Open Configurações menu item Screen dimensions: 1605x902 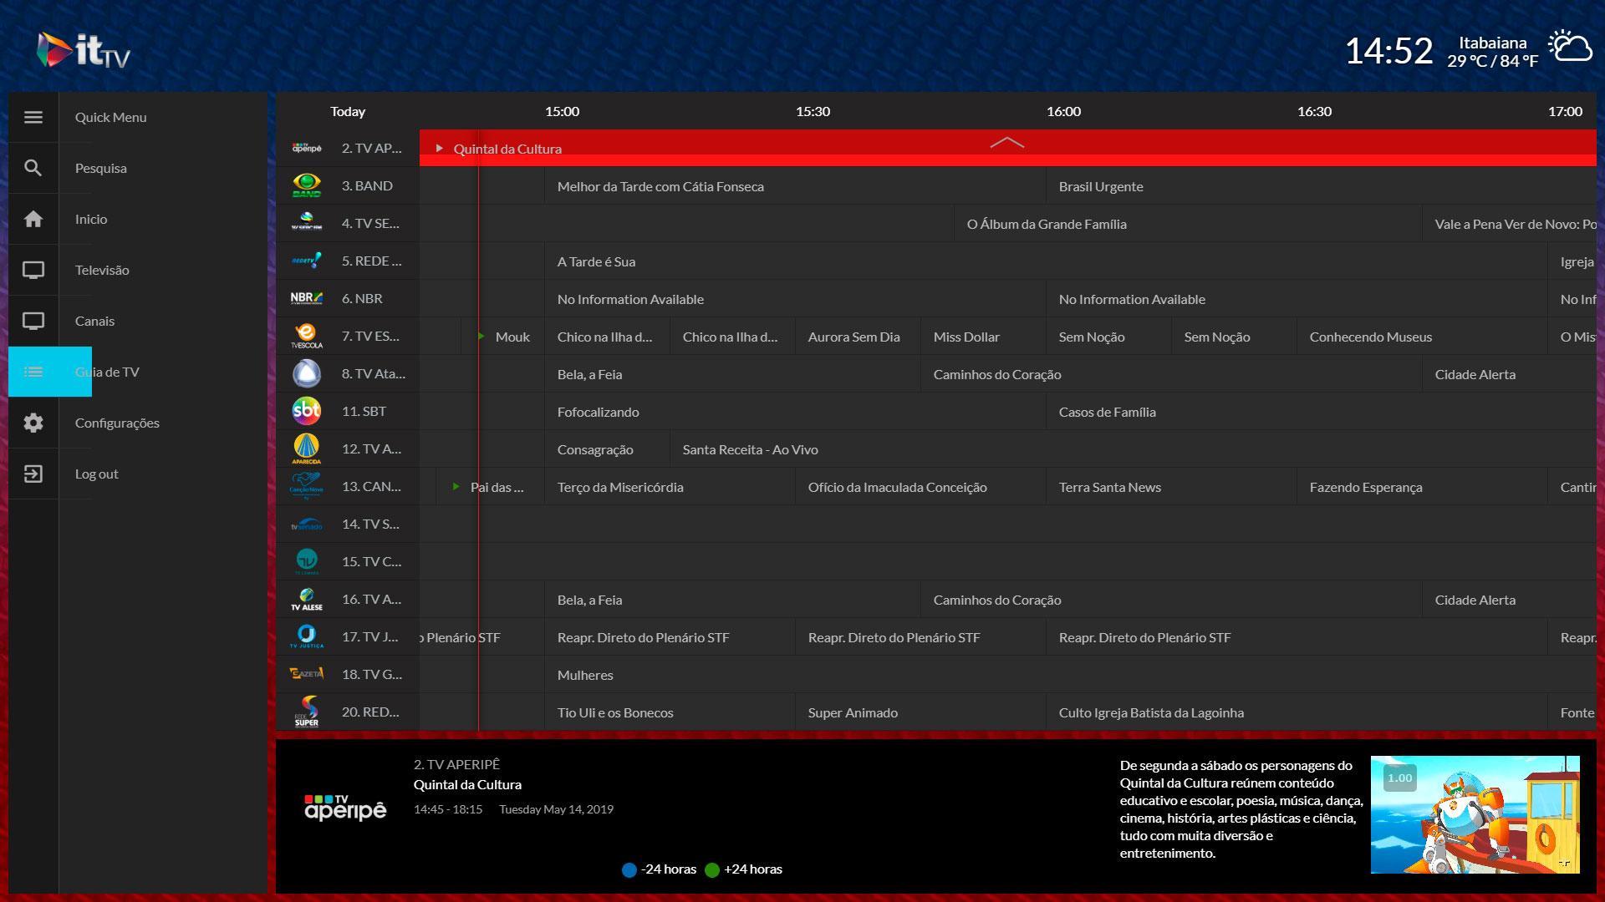click(x=117, y=423)
